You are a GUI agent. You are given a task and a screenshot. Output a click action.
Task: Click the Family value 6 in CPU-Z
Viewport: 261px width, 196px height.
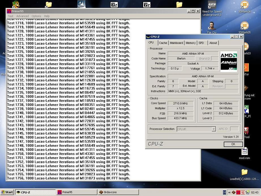point(173,81)
